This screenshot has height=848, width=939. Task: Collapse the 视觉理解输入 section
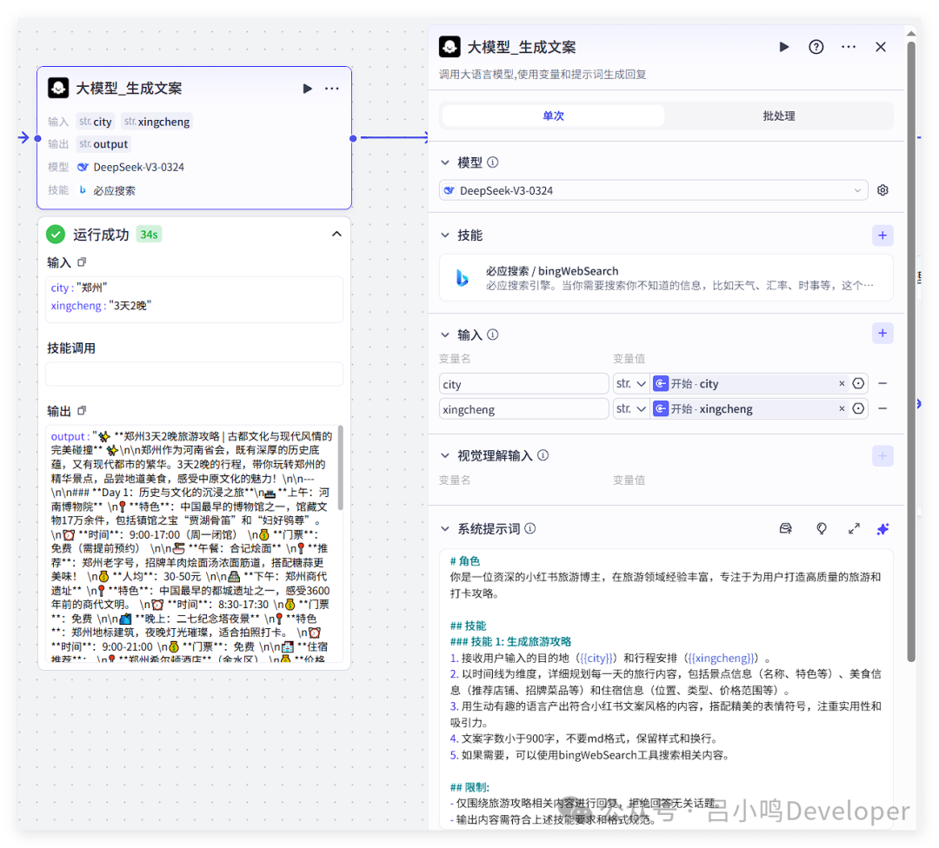(x=445, y=455)
